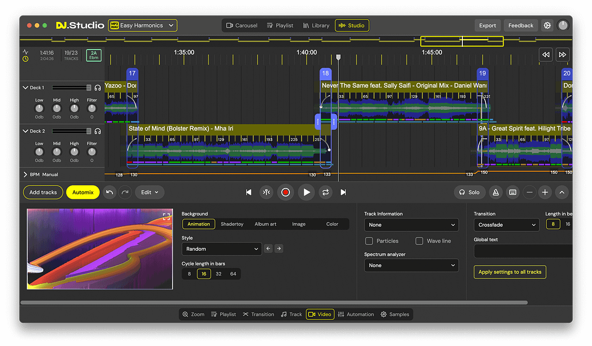Viewport: 592px width, 346px height.
Task: Click the Automix button
Action: [82, 192]
